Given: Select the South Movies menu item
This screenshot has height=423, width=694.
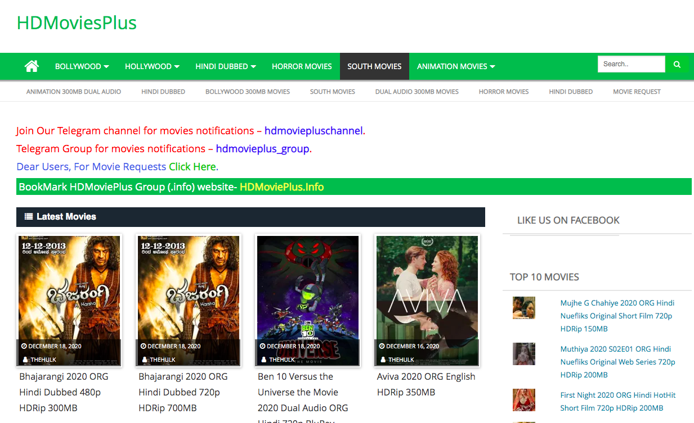Looking at the screenshot, I should tap(374, 66).
